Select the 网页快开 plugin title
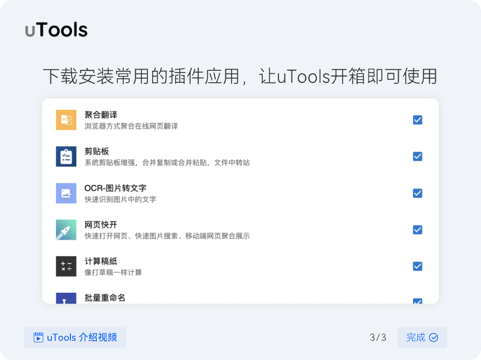The height and width of the screenshot is (360, 481). point(100,224)
